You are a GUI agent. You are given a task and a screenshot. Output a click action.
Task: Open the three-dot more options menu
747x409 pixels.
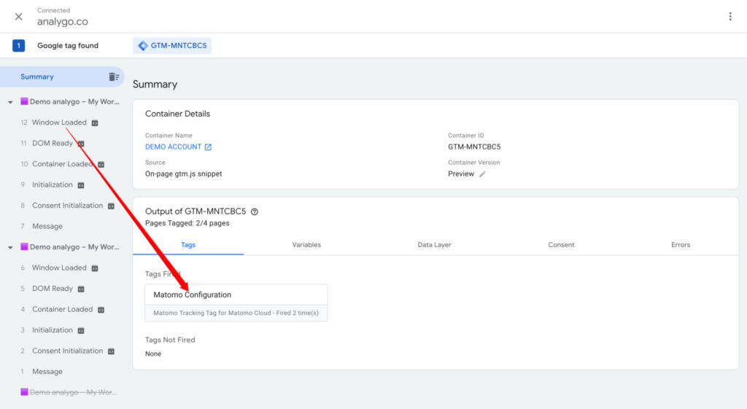click(729, 17)
